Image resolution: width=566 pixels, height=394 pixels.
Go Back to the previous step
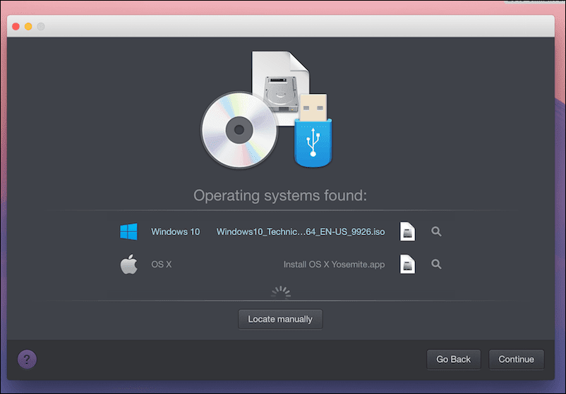tap(454, 359)
